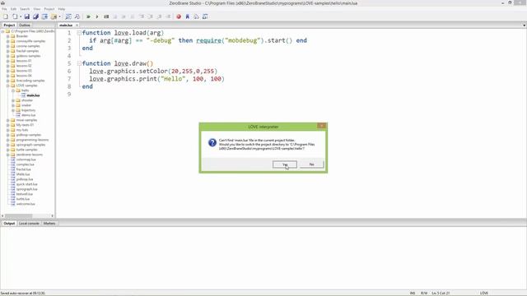This screenshot has width=527, height=296.
Task: Open the recent files dropdown arrow
Action: [x=20, y=16]
